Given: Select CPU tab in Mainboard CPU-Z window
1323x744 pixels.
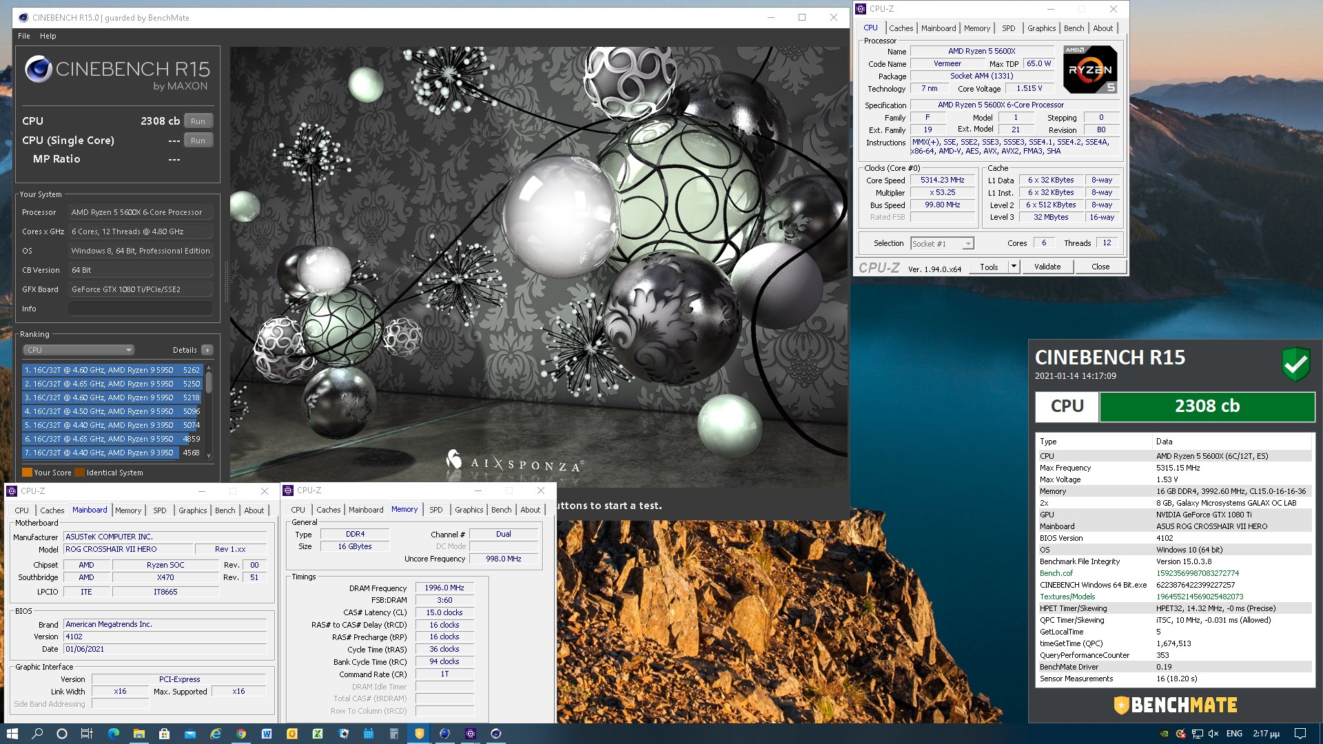Looking at the screenshot, I should (x=22, y=510).
